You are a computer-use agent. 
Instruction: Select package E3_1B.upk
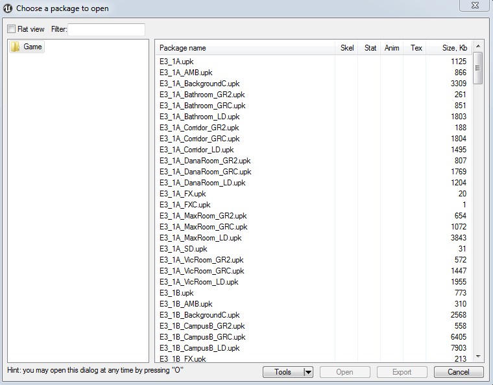(x=313, y=293)
